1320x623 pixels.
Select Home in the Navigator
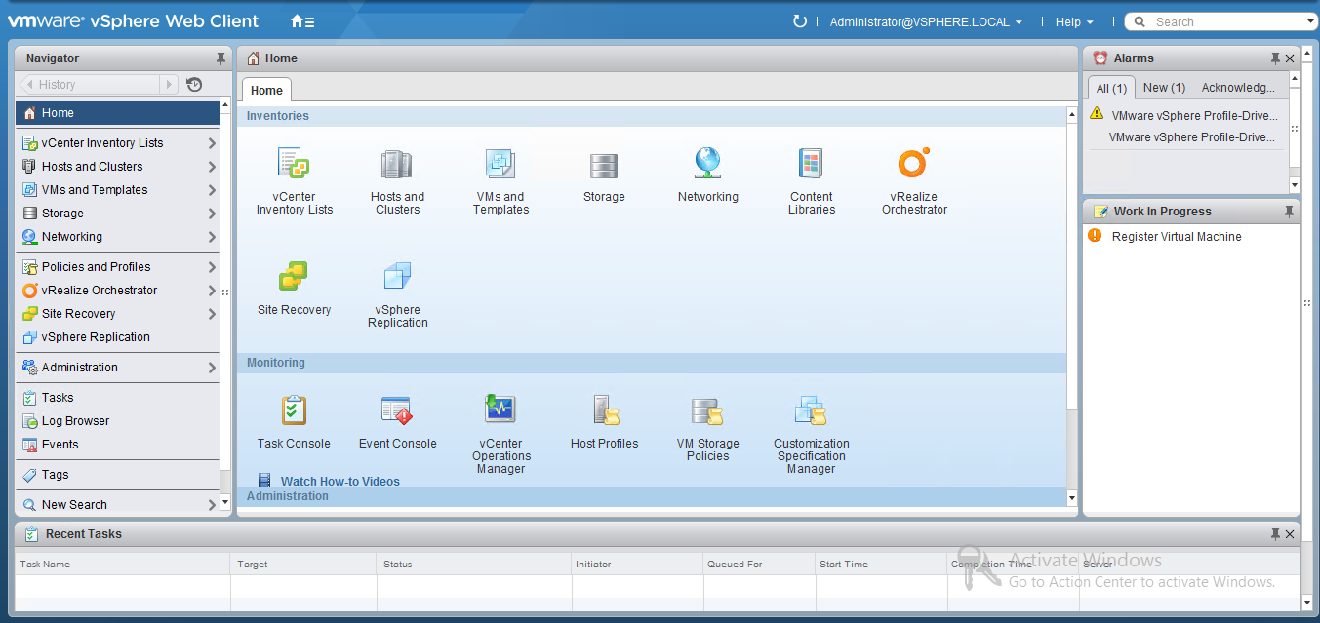coord(117,113)
